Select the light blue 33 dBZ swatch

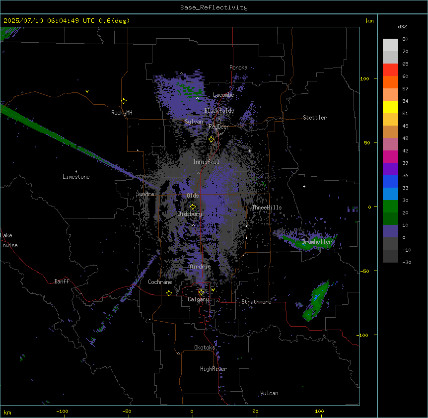[390, 194]
